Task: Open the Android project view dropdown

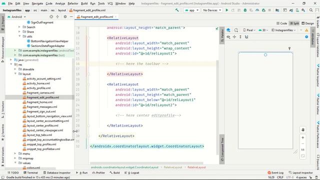Action: pyautogui.click(x=16, y=16)
